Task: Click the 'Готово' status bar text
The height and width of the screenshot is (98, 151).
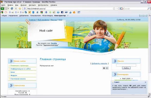Action: [x=4, y=96]
